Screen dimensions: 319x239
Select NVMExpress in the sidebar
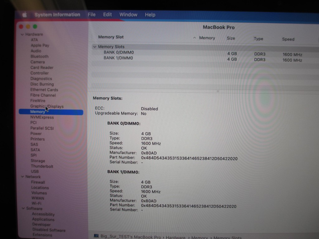click(42, 117)
